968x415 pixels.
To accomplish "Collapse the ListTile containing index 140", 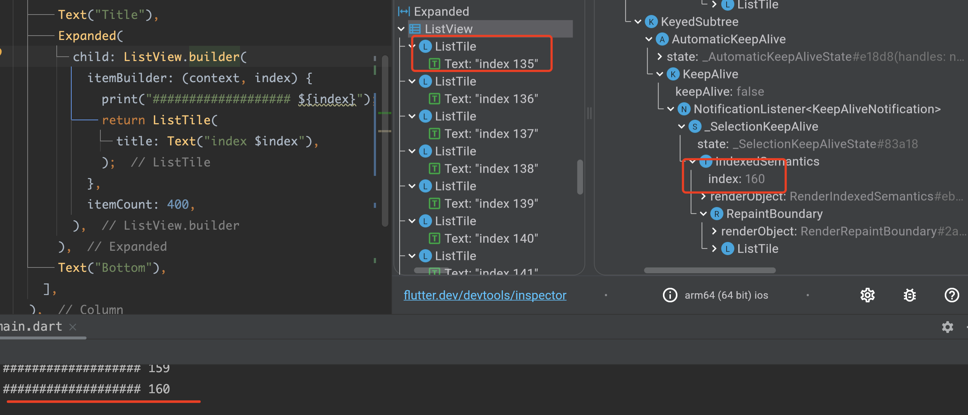I will (412, 221).
